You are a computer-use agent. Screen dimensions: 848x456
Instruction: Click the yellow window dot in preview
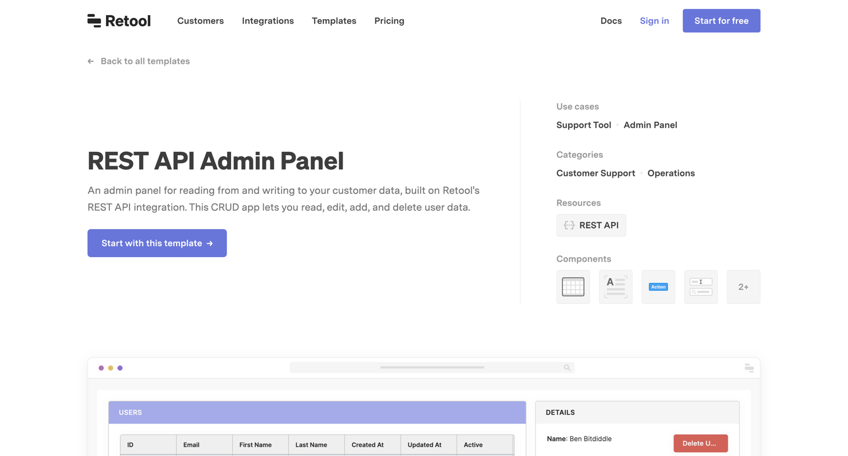tap(110, 368)
